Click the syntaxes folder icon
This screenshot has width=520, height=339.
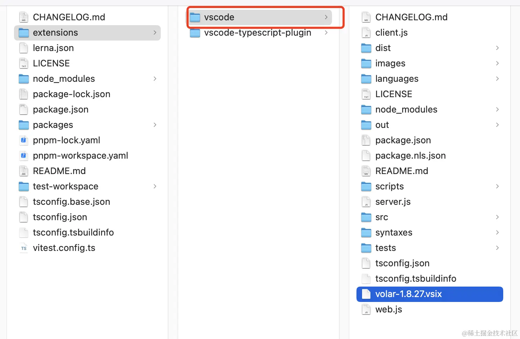tap(366, 233)
